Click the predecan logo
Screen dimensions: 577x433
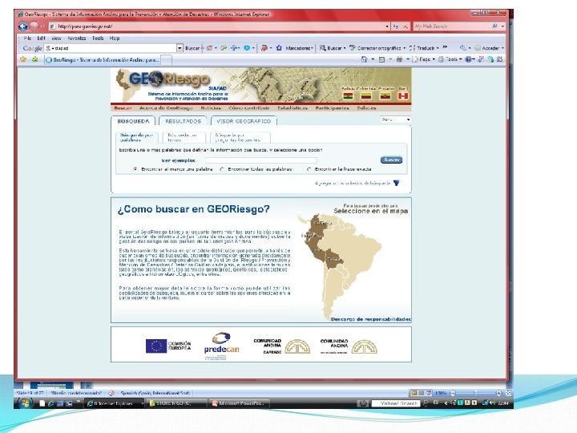tap(221, 345)
